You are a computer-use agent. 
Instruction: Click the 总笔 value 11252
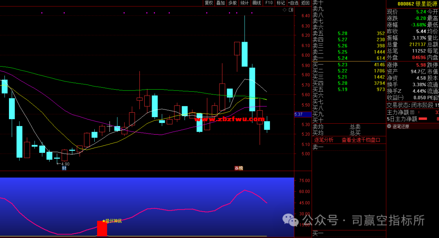pyautogui.click(x=419, y=51)
